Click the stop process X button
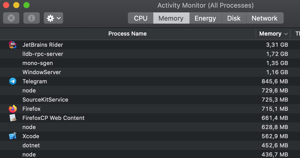 point(11,18)
